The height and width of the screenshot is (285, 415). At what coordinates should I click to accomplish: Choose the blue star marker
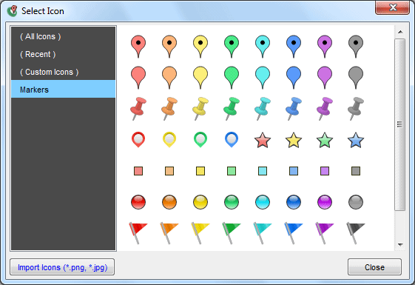tap(355, 140)
